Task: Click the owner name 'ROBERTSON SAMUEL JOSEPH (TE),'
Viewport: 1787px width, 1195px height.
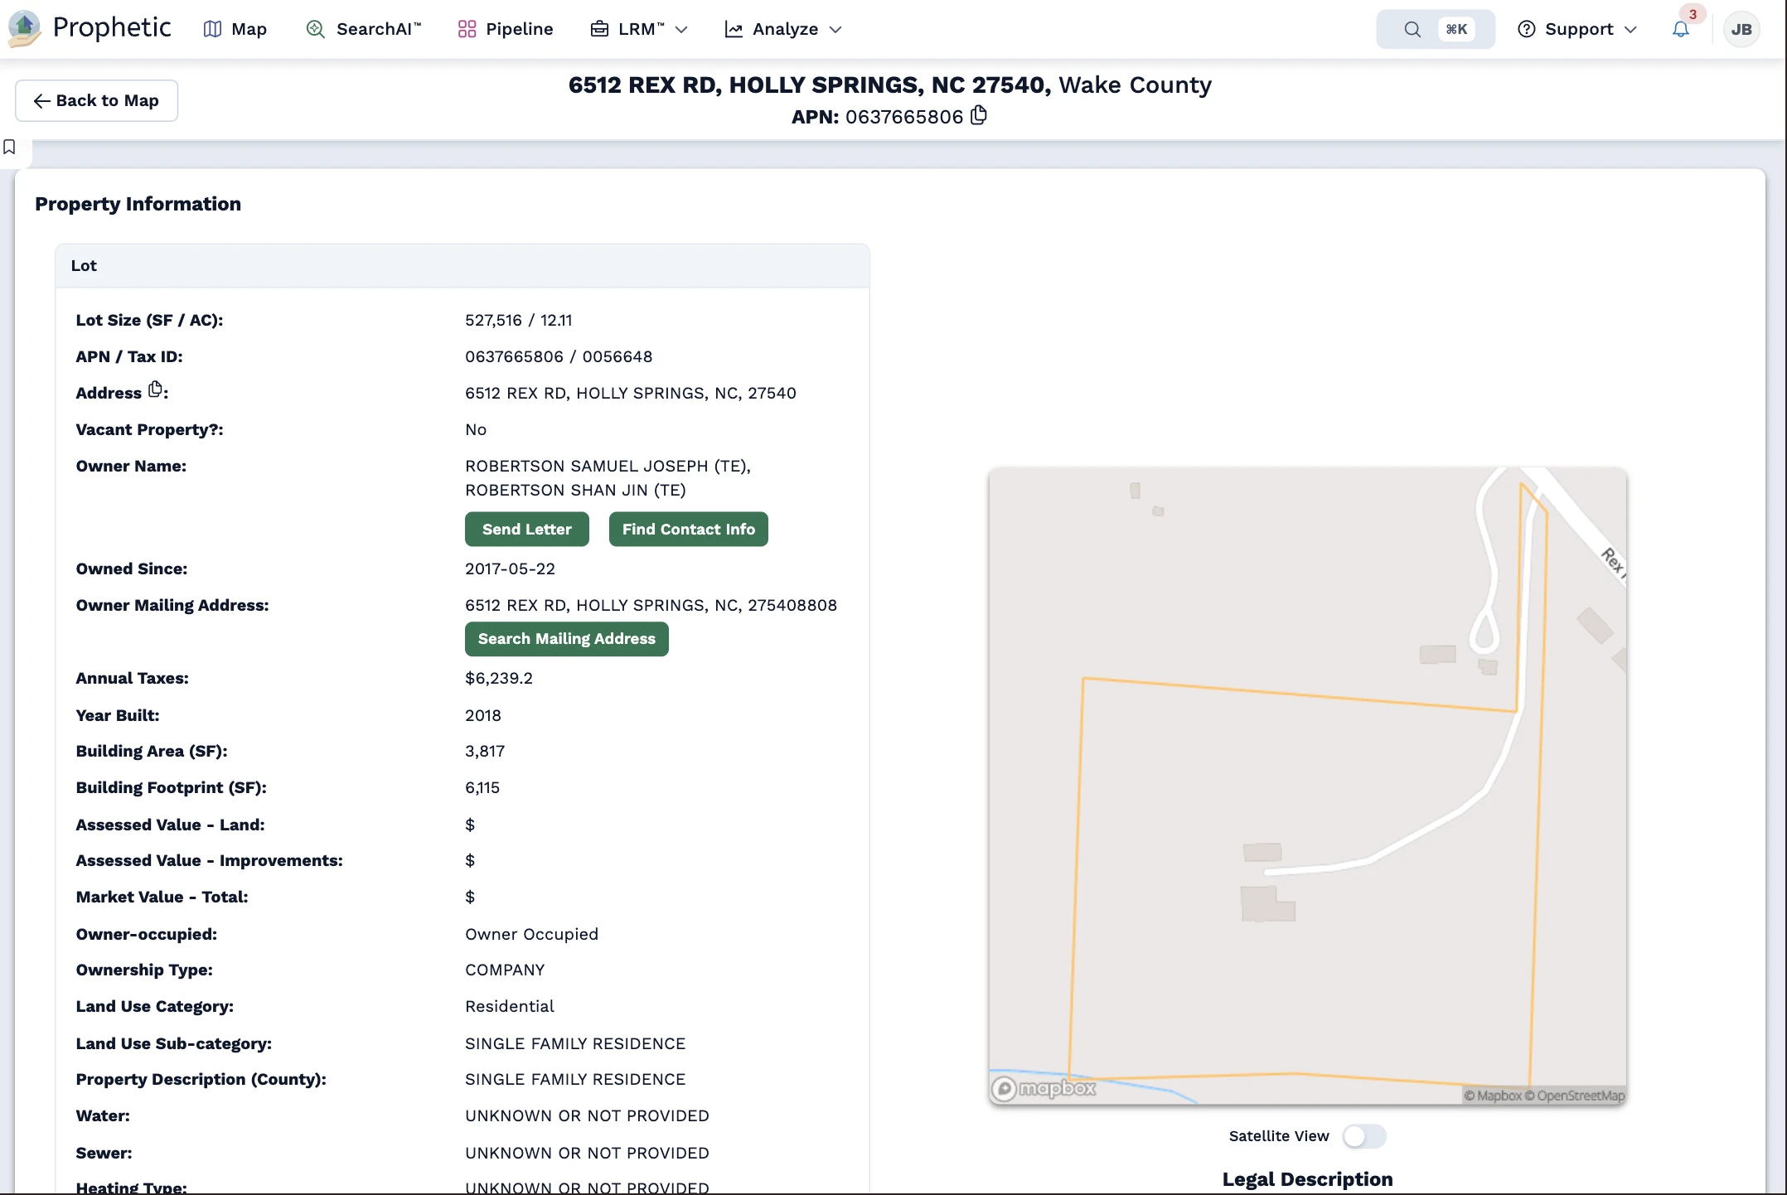Action: click(x=608, y=467)
